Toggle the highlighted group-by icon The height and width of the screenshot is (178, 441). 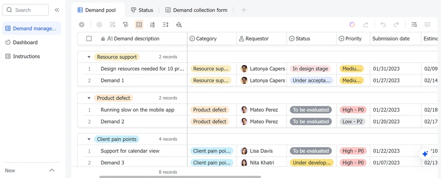click(x=139, y=25)
